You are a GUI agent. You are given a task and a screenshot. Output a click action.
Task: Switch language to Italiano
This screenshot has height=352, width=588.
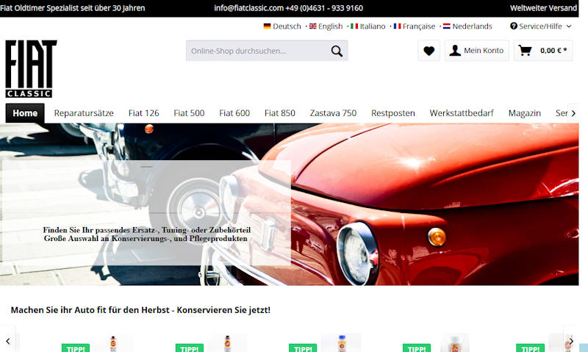(368, 26)
